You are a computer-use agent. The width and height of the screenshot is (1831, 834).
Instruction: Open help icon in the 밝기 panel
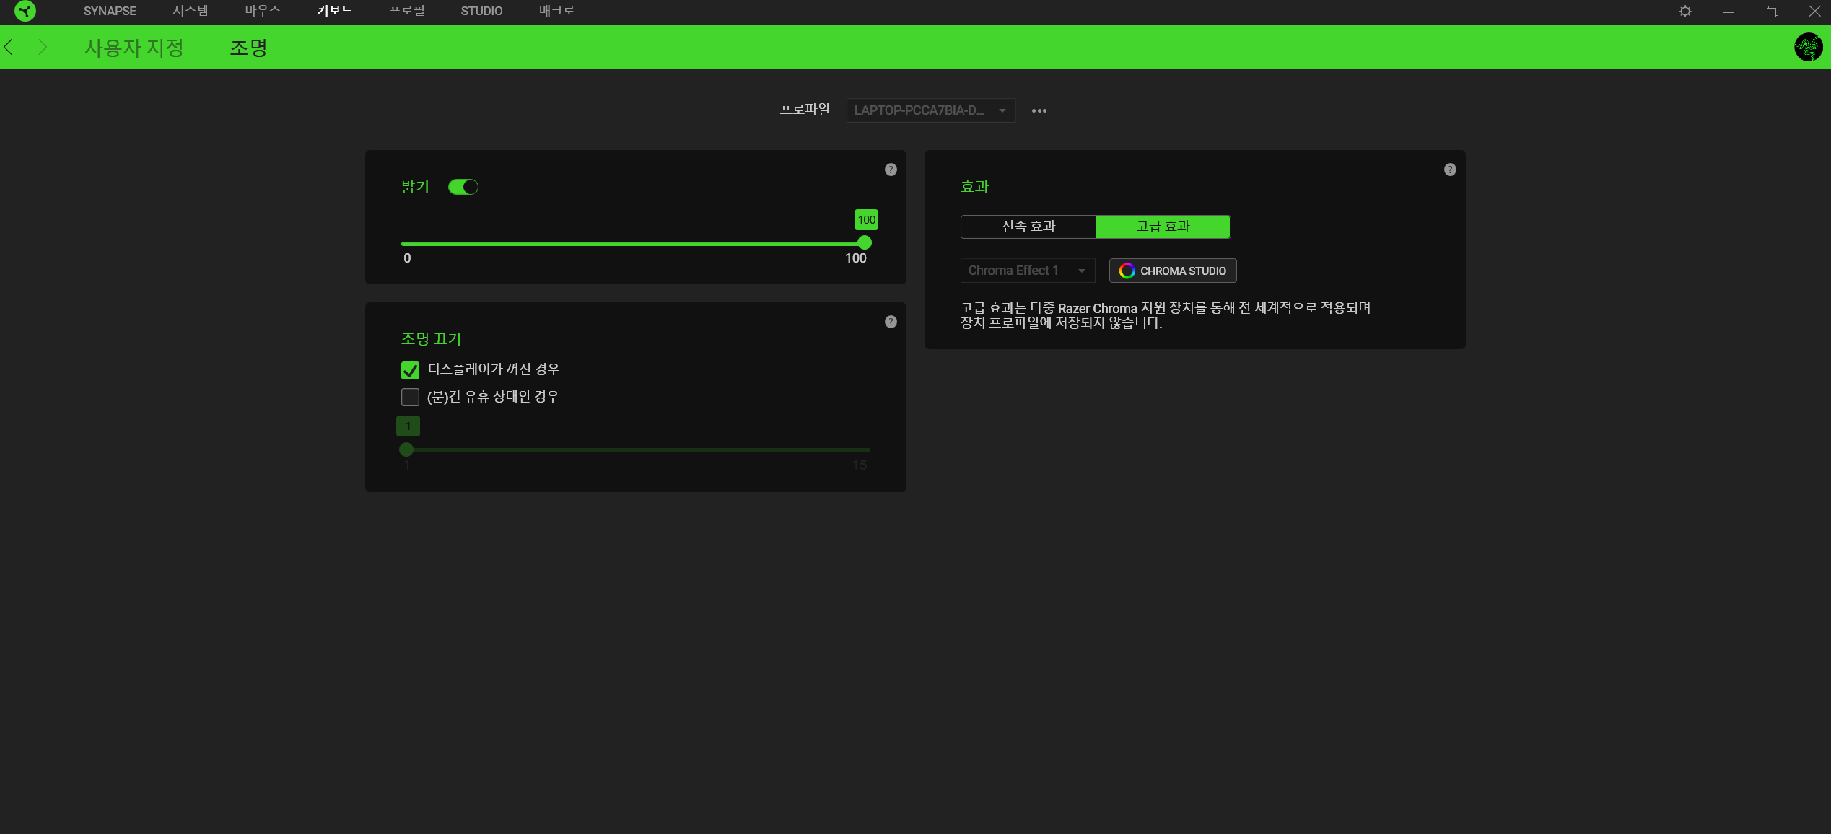pos(891,170)
